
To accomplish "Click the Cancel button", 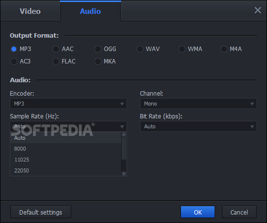I will 239,212.
